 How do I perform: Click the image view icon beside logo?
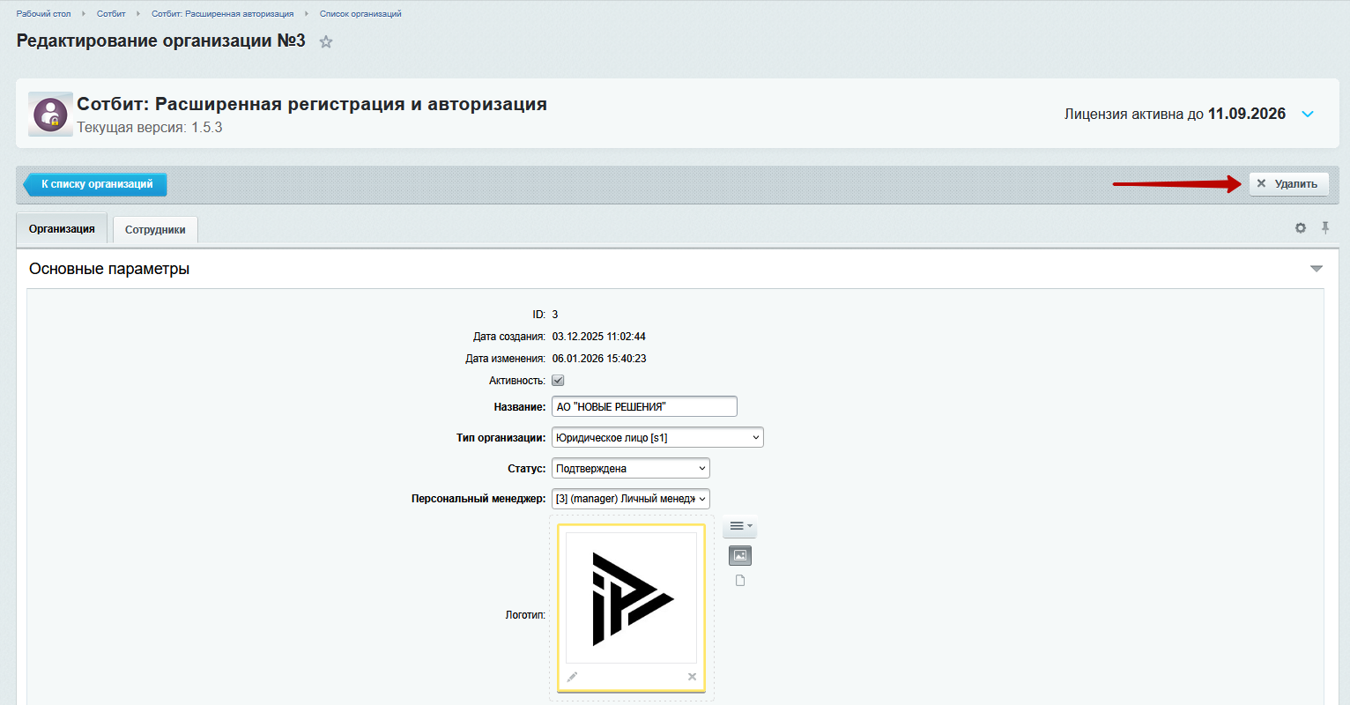click(740, 555)
